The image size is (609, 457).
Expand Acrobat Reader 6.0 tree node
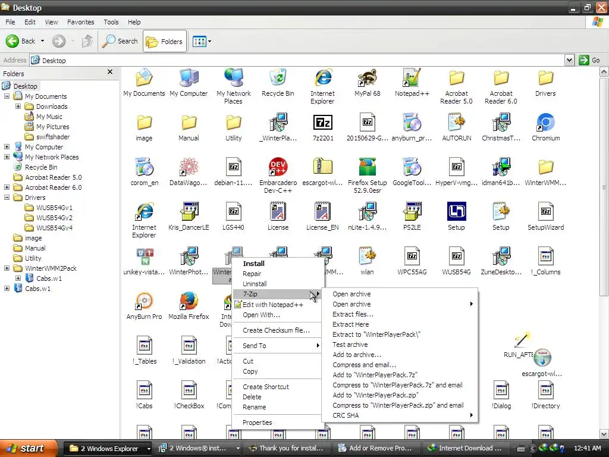click(x=7, y=187)
